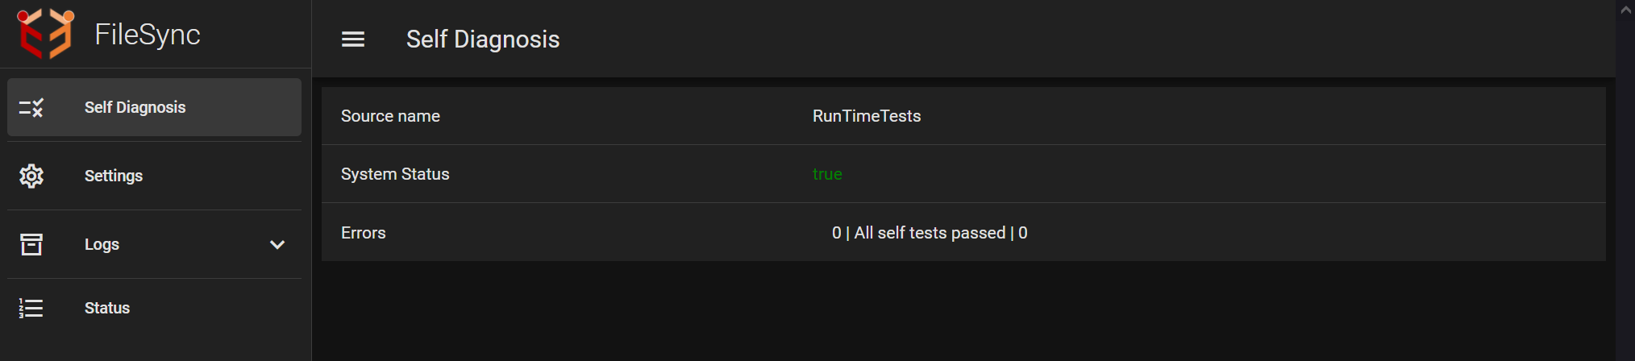Click the Settings gear icon
This screenshot has width=1635, height=361.
(x=31, y=176)
